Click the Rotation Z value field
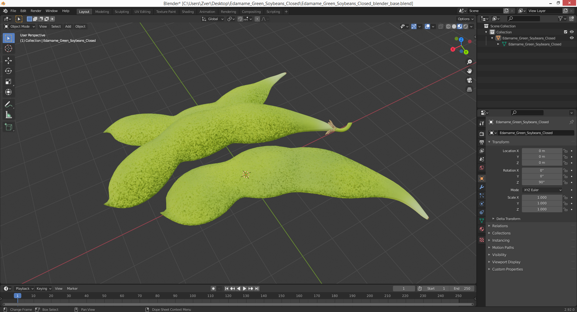This screenshot has height=312, width=577. [x=542, y=182]
